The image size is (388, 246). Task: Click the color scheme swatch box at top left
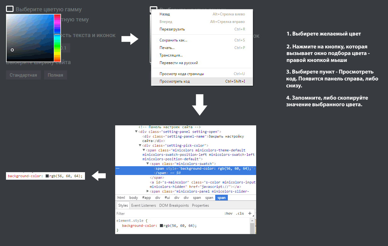pyautogui.click(x=10, y=9)
